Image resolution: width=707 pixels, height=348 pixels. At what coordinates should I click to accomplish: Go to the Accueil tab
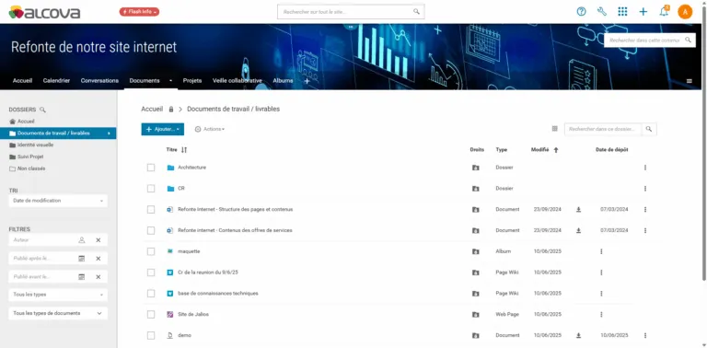(x=22, y=81)
